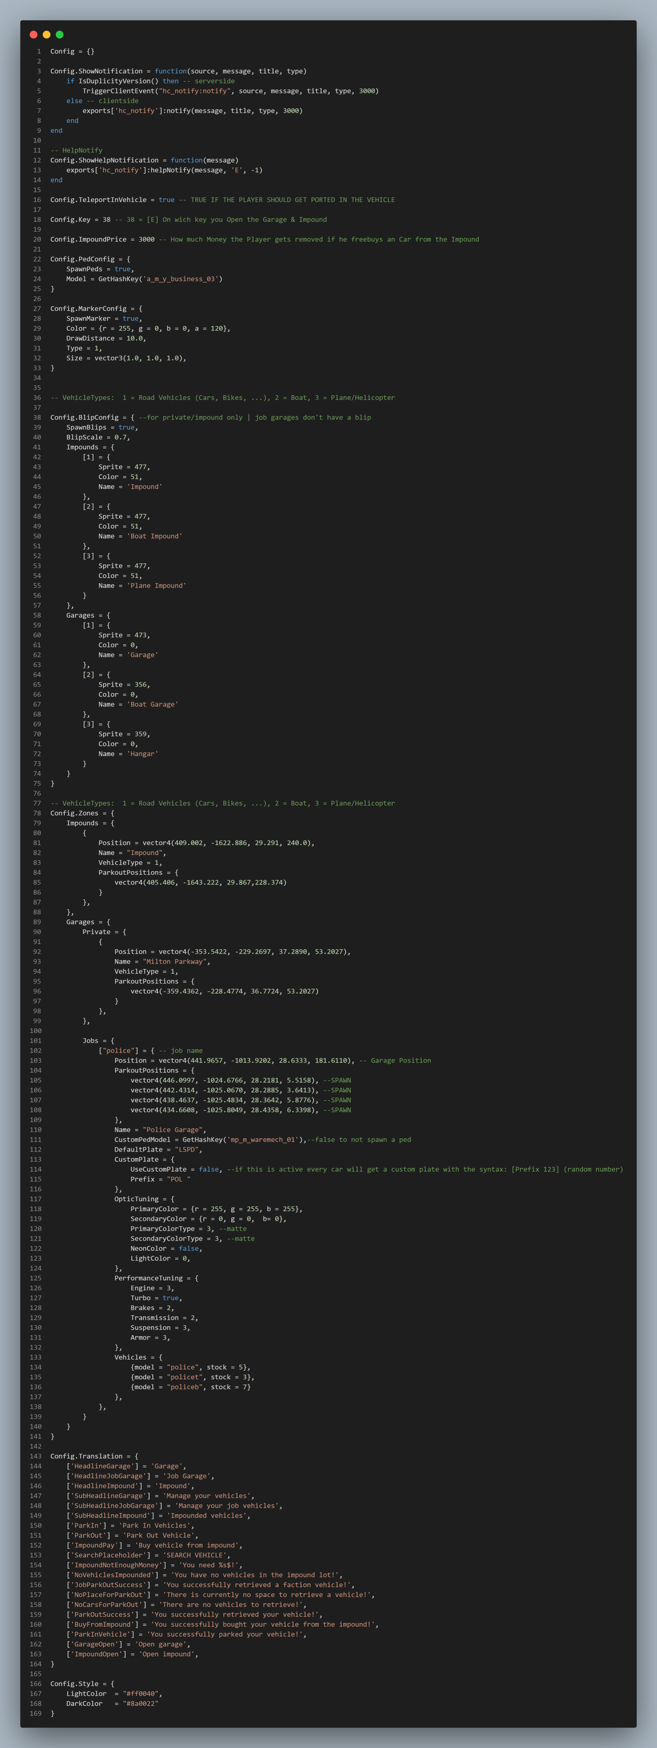Click the SpawnPeds true value
Image resolution: width=657 pixels, height=1748 pixels.
pyautogui.click(x=122, y=269)
